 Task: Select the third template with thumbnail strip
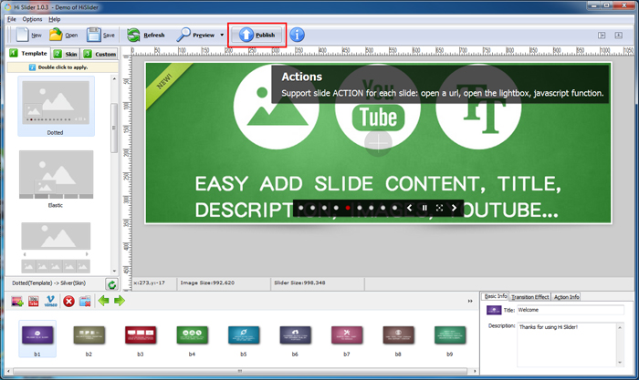pyautogui.click(x=56, y=247)
